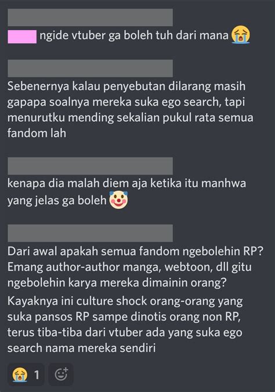The width and height of the screenshot is (275, 392).
Task: Click the text line ending 'pukul rata semua'
Action: pos(130,118)
